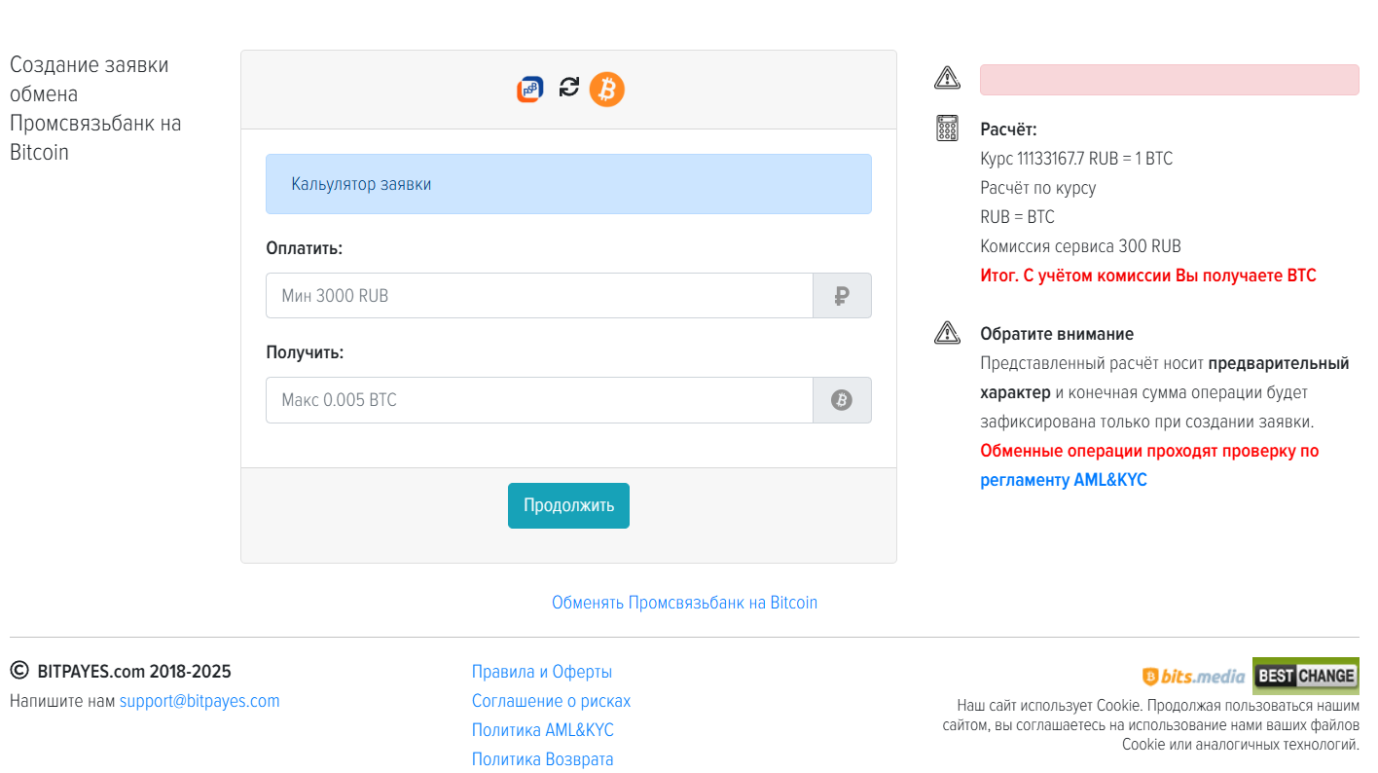The height and width of the screenshot is (773, 1378).
Task: Click the text Комиссия сервиса 300 RUB
Action: tap(1081, 246)
